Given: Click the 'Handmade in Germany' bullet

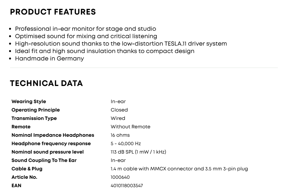Looking at the screenshot, I should 50,59.
